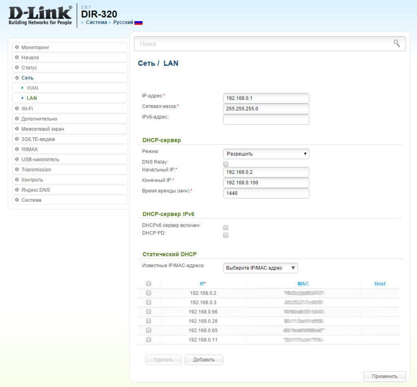This screenshot has height=387, width=417.
Task: Click the Применить button
Action: pyautogui.click(x=384, y=376)
